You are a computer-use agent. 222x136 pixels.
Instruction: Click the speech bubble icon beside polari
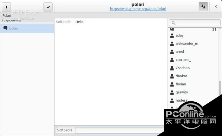5,28
